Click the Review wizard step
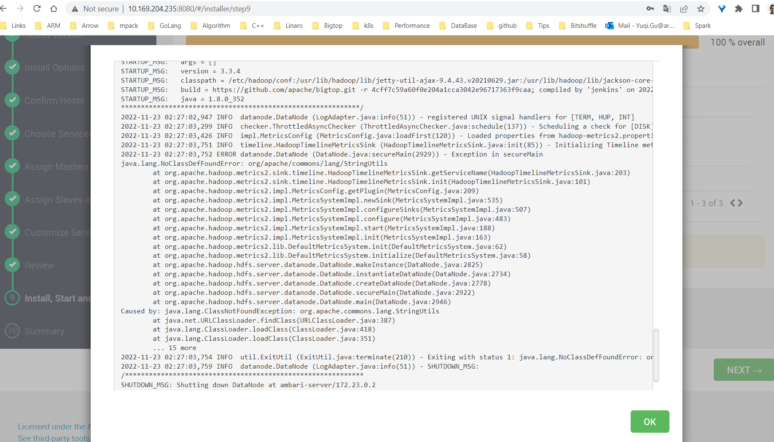774x442 pixels. tap(39, 265)
